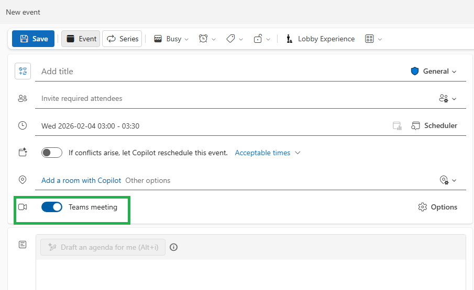Open the reminder alarm clock dropdown
Image resolution: width=474 pixels, height=290 pixels.
pos(207,39)
